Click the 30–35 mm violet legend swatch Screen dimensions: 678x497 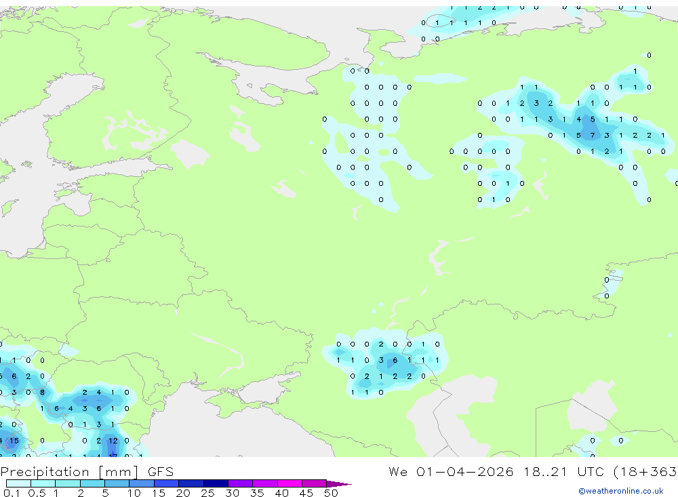pyautogui.click(x=241, y=483)
